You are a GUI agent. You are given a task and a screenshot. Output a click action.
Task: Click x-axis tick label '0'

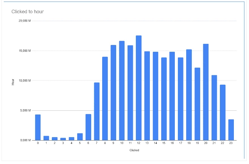(x=38, y=143)
